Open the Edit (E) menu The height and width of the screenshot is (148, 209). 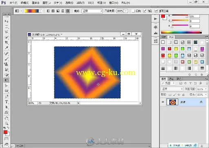24,3
